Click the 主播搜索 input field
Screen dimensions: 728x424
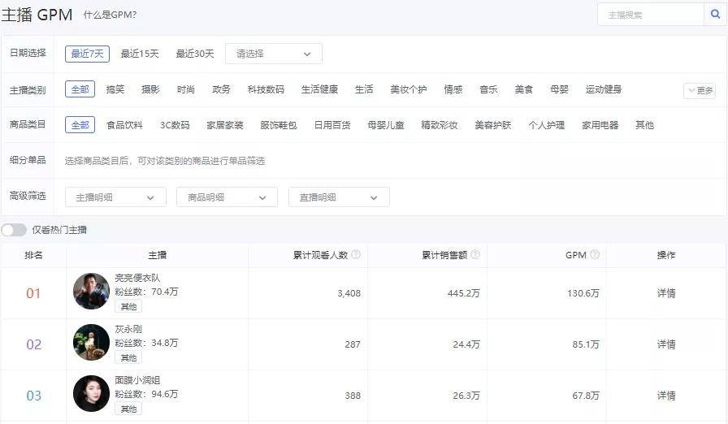[x=651, y=15]
